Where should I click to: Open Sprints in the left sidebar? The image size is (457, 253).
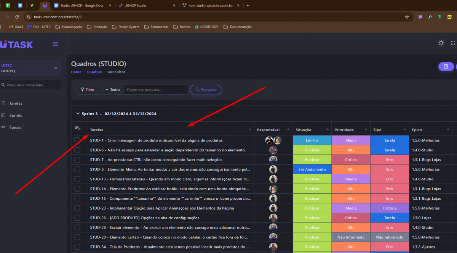(x=16, y=115)
